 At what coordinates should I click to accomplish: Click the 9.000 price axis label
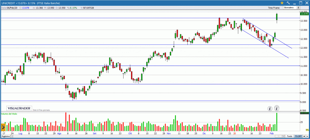tap(303, 102)
